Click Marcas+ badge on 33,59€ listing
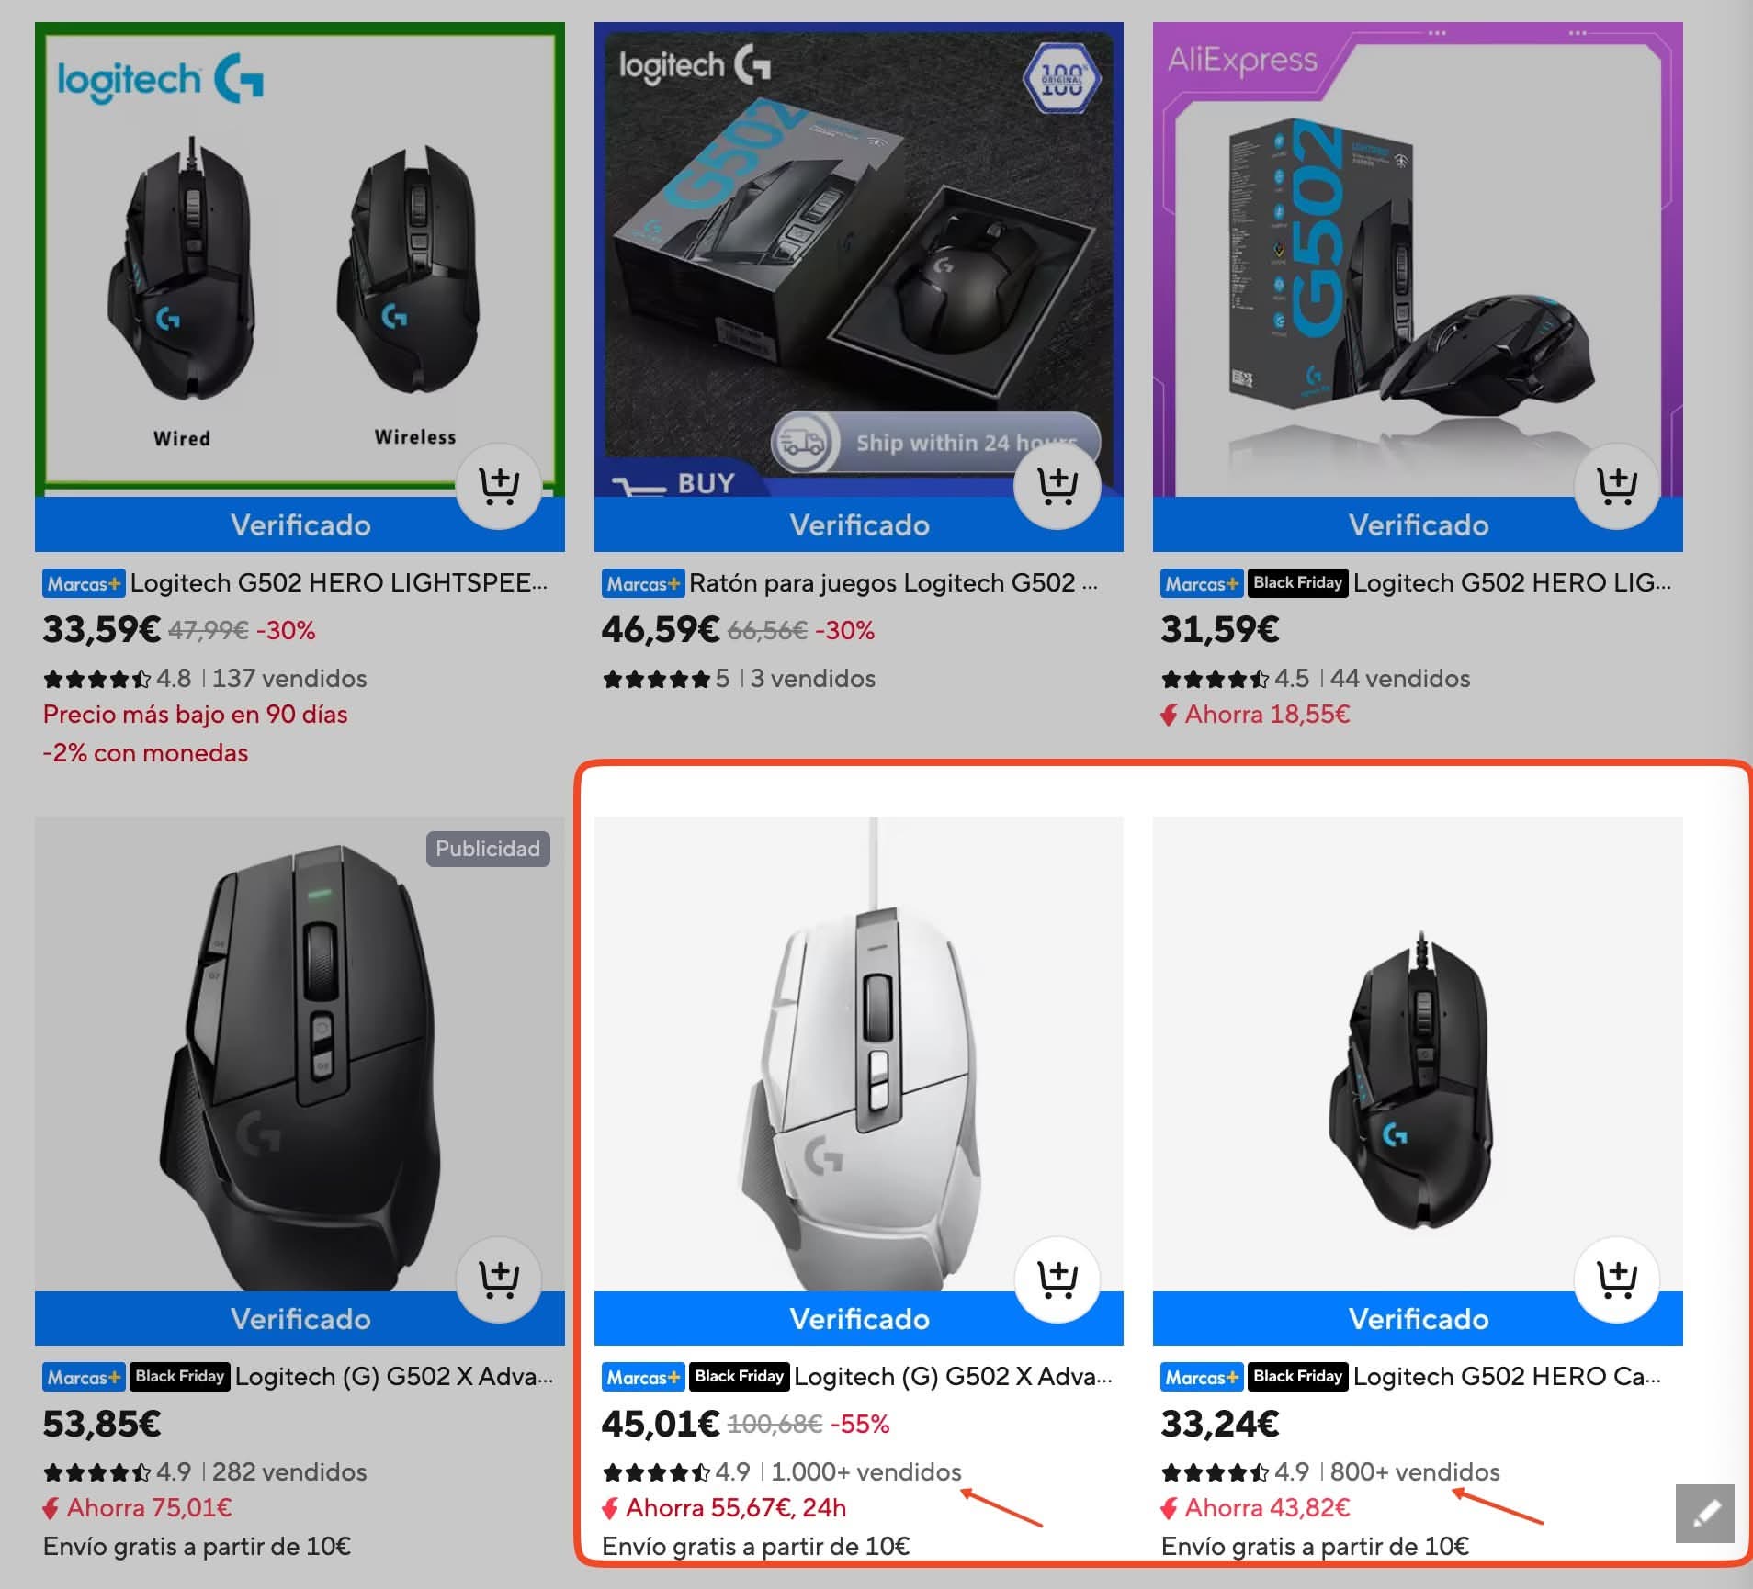The height and width of the screenshot is (1589, 1753). click(x=84, y=583)
